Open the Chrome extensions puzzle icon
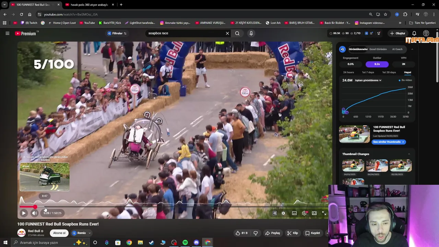Viewport: 439px width, 247px height. tap(405, 14)
